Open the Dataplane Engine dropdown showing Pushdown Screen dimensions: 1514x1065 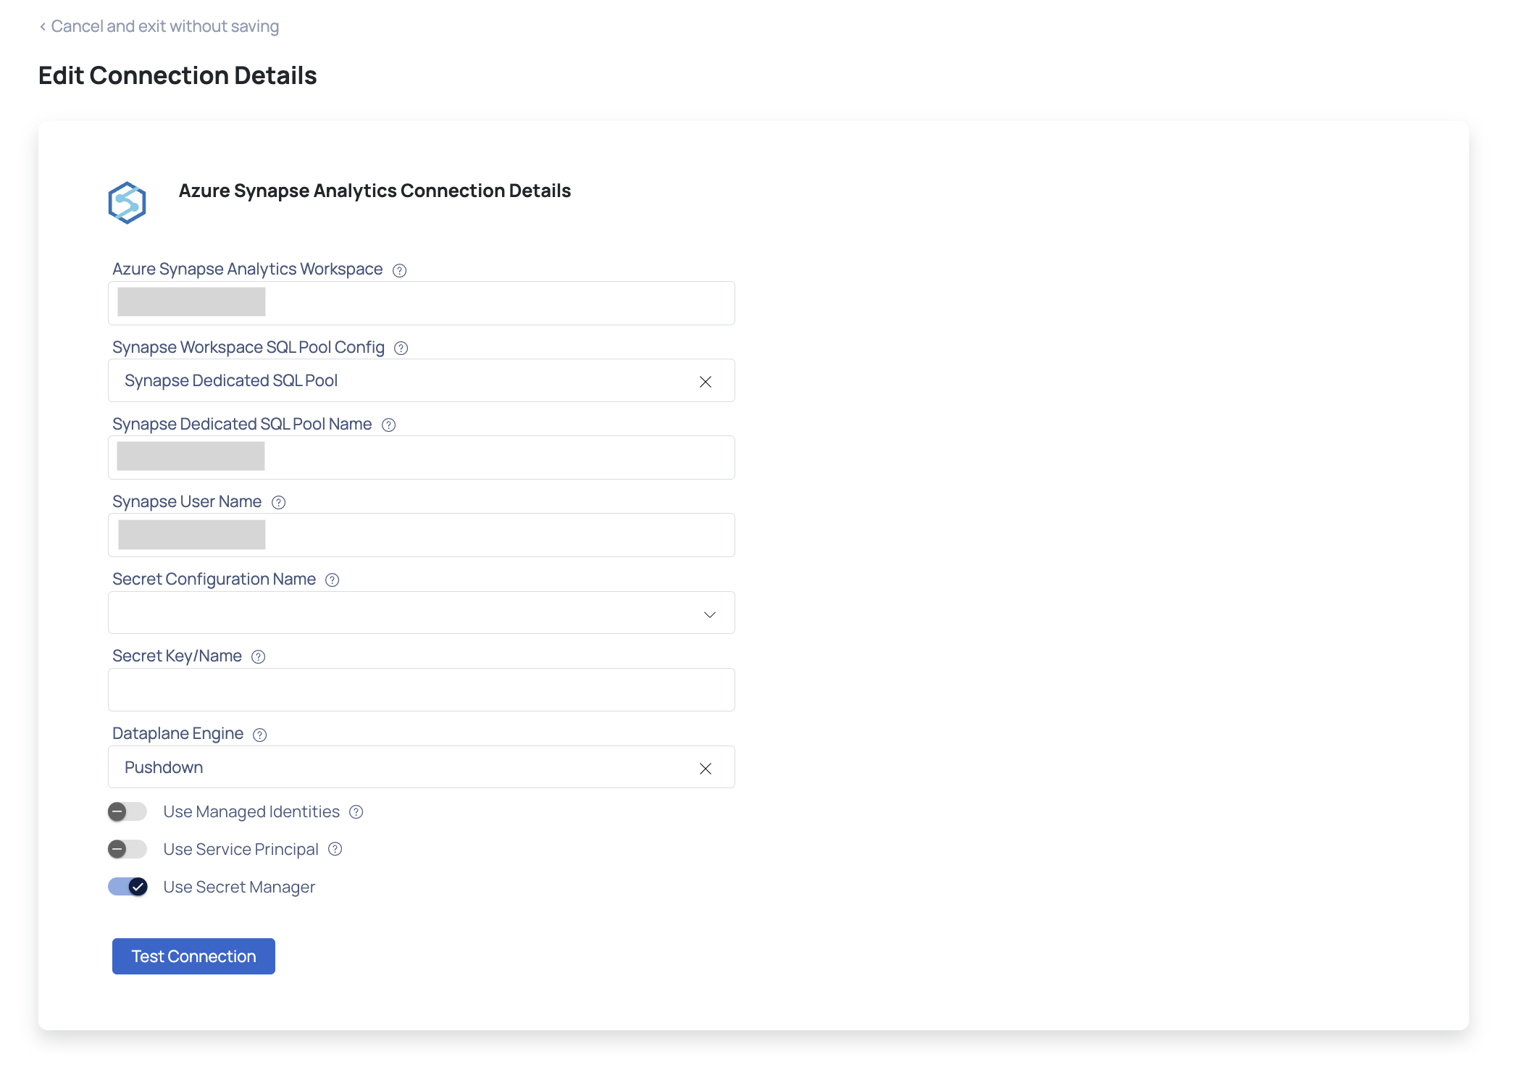click(x=422, y=767)
